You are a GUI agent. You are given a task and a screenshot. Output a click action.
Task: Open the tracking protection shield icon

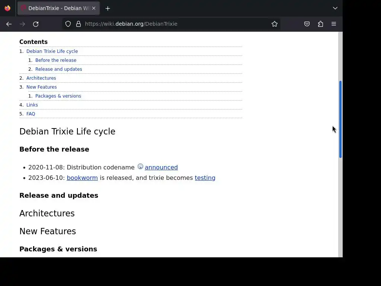tap(68, 24)
